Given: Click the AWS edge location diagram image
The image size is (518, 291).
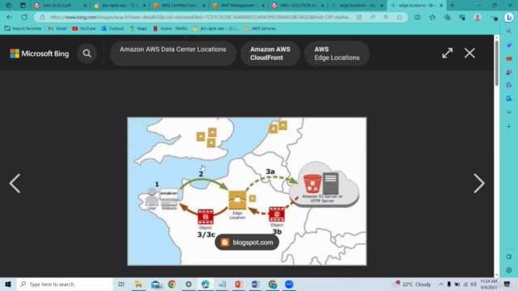Looking at the screenshot, I should pos(247,192).
